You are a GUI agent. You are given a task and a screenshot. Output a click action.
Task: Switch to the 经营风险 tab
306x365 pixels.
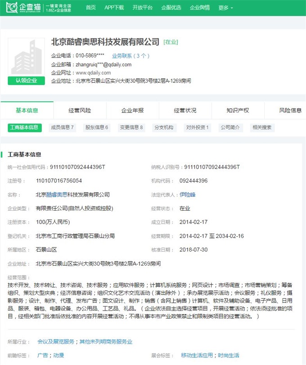click(80, 110)
